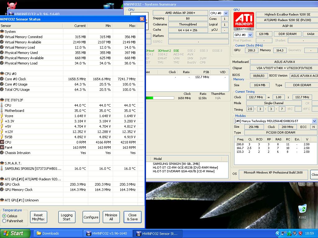The width and height of the screenshot is (318, 238).
Task: Open the GPU #0 selector dropdown
Action: point(250,35)
